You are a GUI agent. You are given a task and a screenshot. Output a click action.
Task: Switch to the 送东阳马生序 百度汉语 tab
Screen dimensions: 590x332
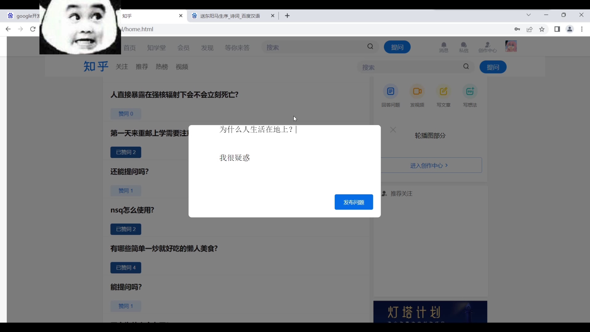(x=230, y=16)
